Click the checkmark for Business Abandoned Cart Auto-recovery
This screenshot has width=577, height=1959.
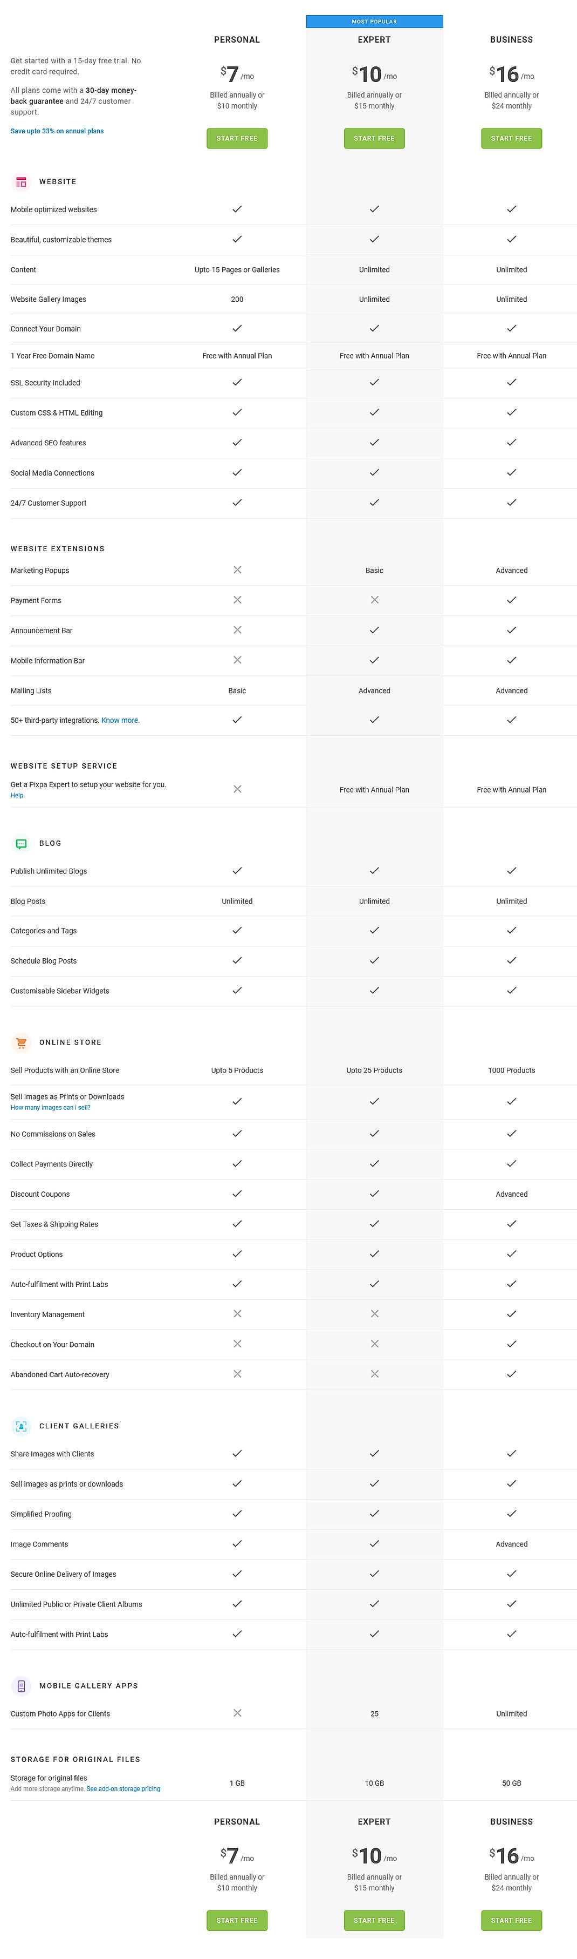511,1374
